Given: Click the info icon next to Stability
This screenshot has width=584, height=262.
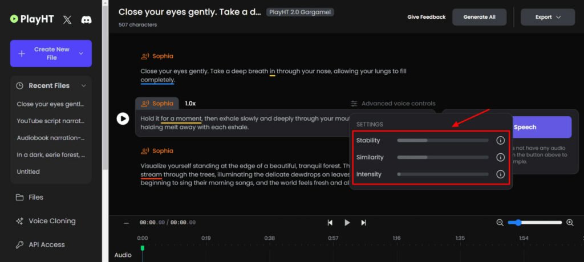Looking at the screenshot, I should point(501,140).
